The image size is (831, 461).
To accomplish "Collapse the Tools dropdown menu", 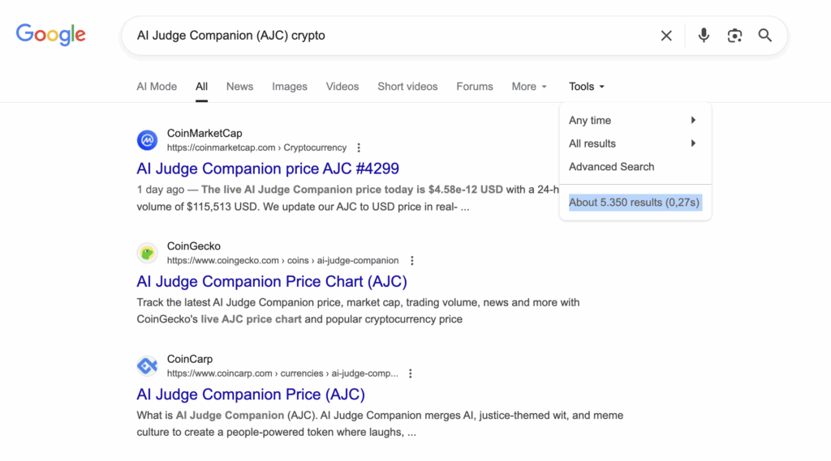I will pos(586,87).
